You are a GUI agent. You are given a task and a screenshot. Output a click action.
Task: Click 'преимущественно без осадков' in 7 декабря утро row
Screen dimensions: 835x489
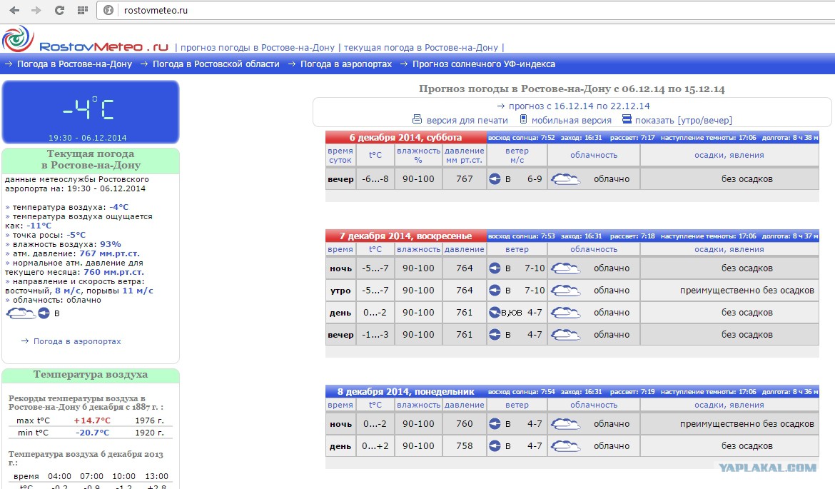point(747,291)
